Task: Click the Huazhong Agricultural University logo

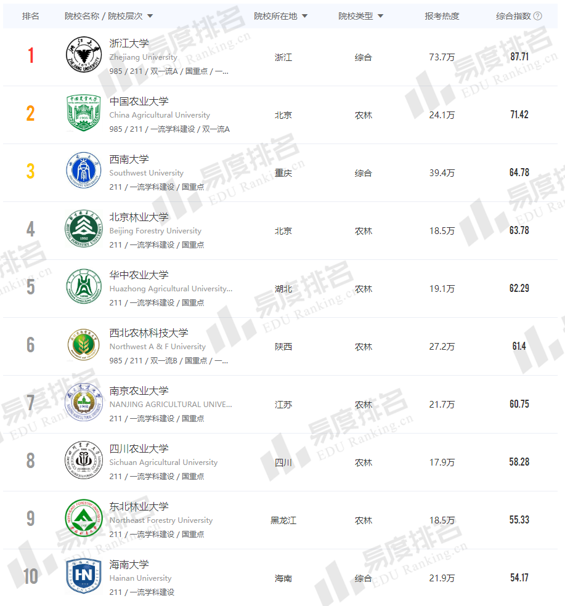Action: pyautogui.click(x=83, y=287)
